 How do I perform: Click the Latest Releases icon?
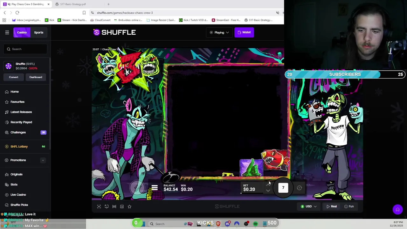[x=7, y=112]
